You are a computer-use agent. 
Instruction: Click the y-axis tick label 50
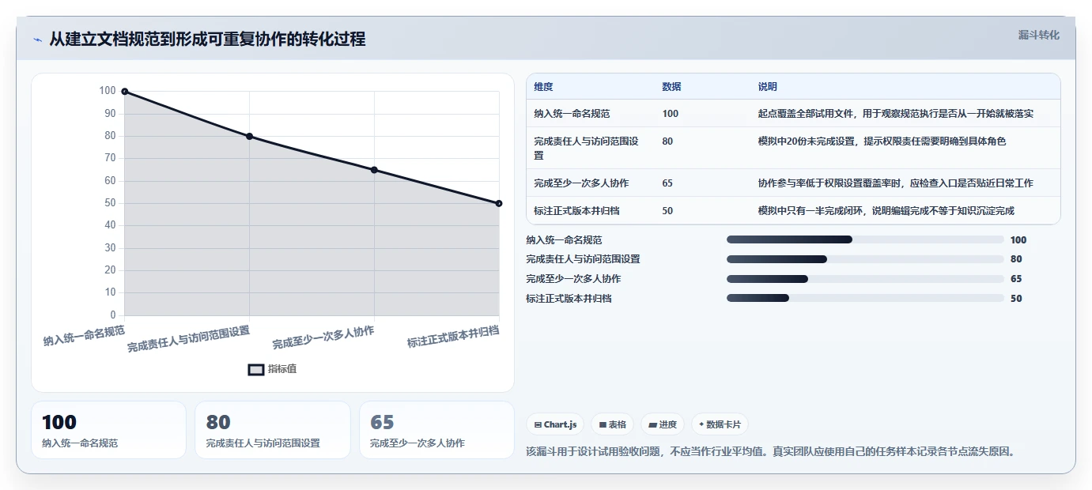click(111, 203)
